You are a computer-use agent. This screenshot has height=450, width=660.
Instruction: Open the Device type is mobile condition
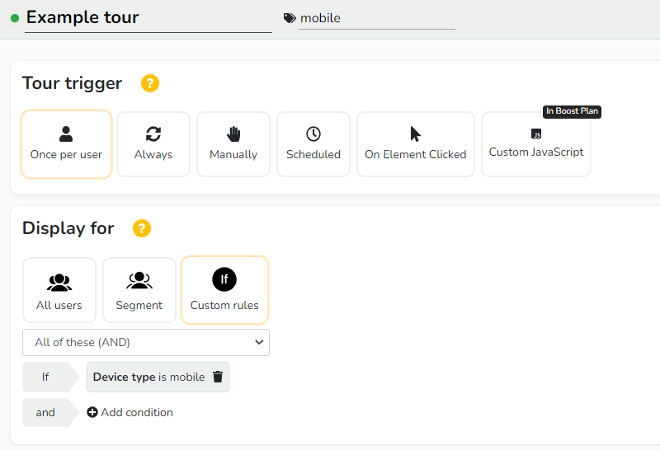click(149, 377)
